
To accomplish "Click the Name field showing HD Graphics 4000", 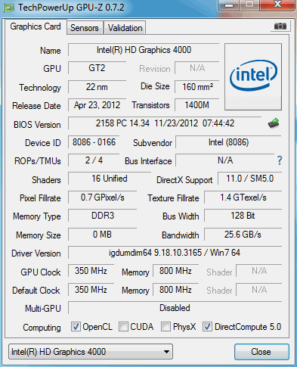I will (x=144, y=50).
